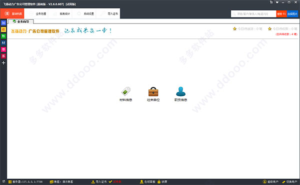Viewport: 300px width, 185px height.
Task: Click the 账套 account set status entry
Action: pyautogui.click(x=61, y=182)
